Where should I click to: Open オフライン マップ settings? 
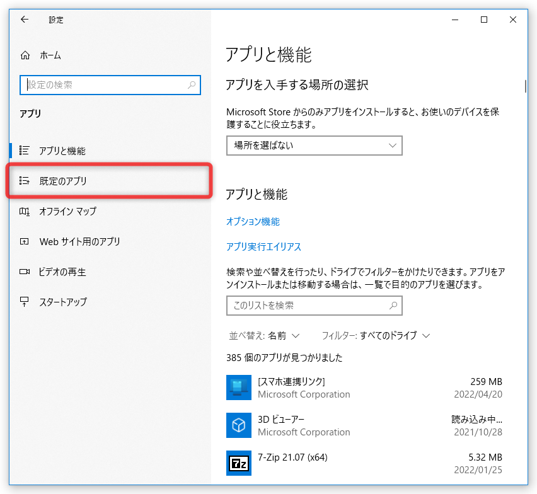tap(110, 211)
